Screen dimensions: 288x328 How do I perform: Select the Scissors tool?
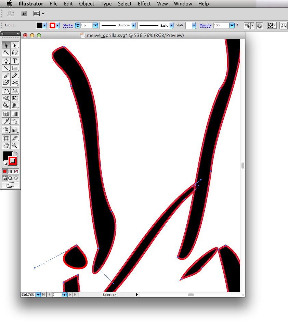[x=14, y=82]
